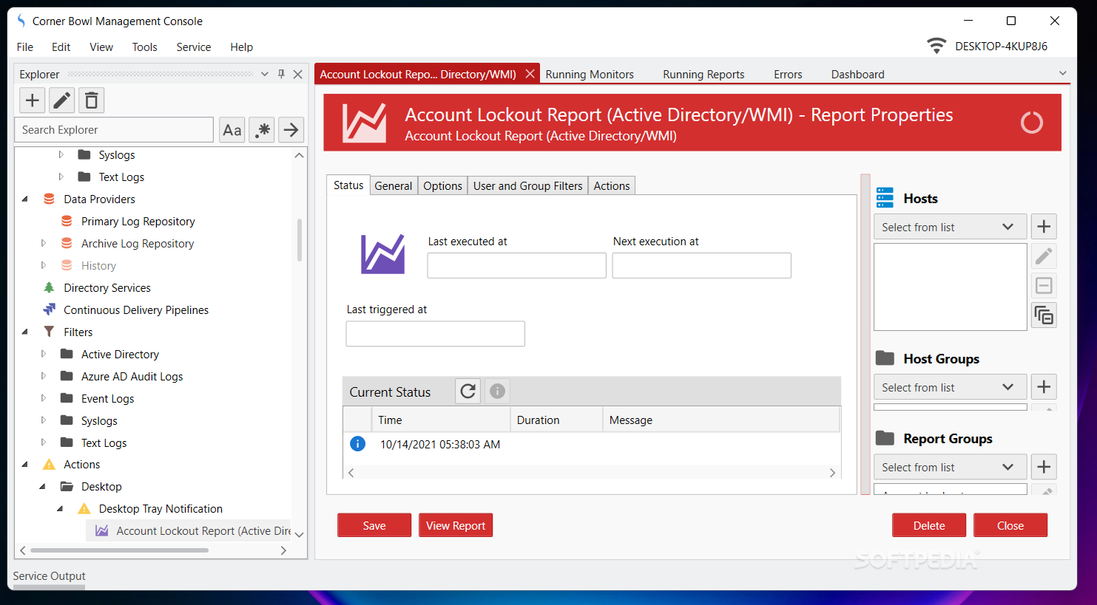Image resolution: width=1097 pixels, height=605 pixels.
Task: Close the Account Lockout Report tab
Action: coord(530,74)
